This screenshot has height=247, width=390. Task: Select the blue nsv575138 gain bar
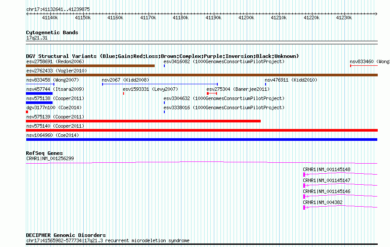[39, 103]
